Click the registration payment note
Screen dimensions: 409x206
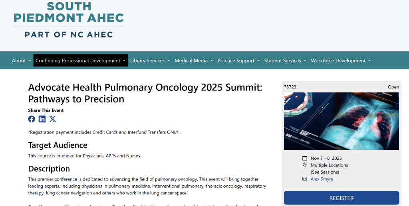pos(104,132)
